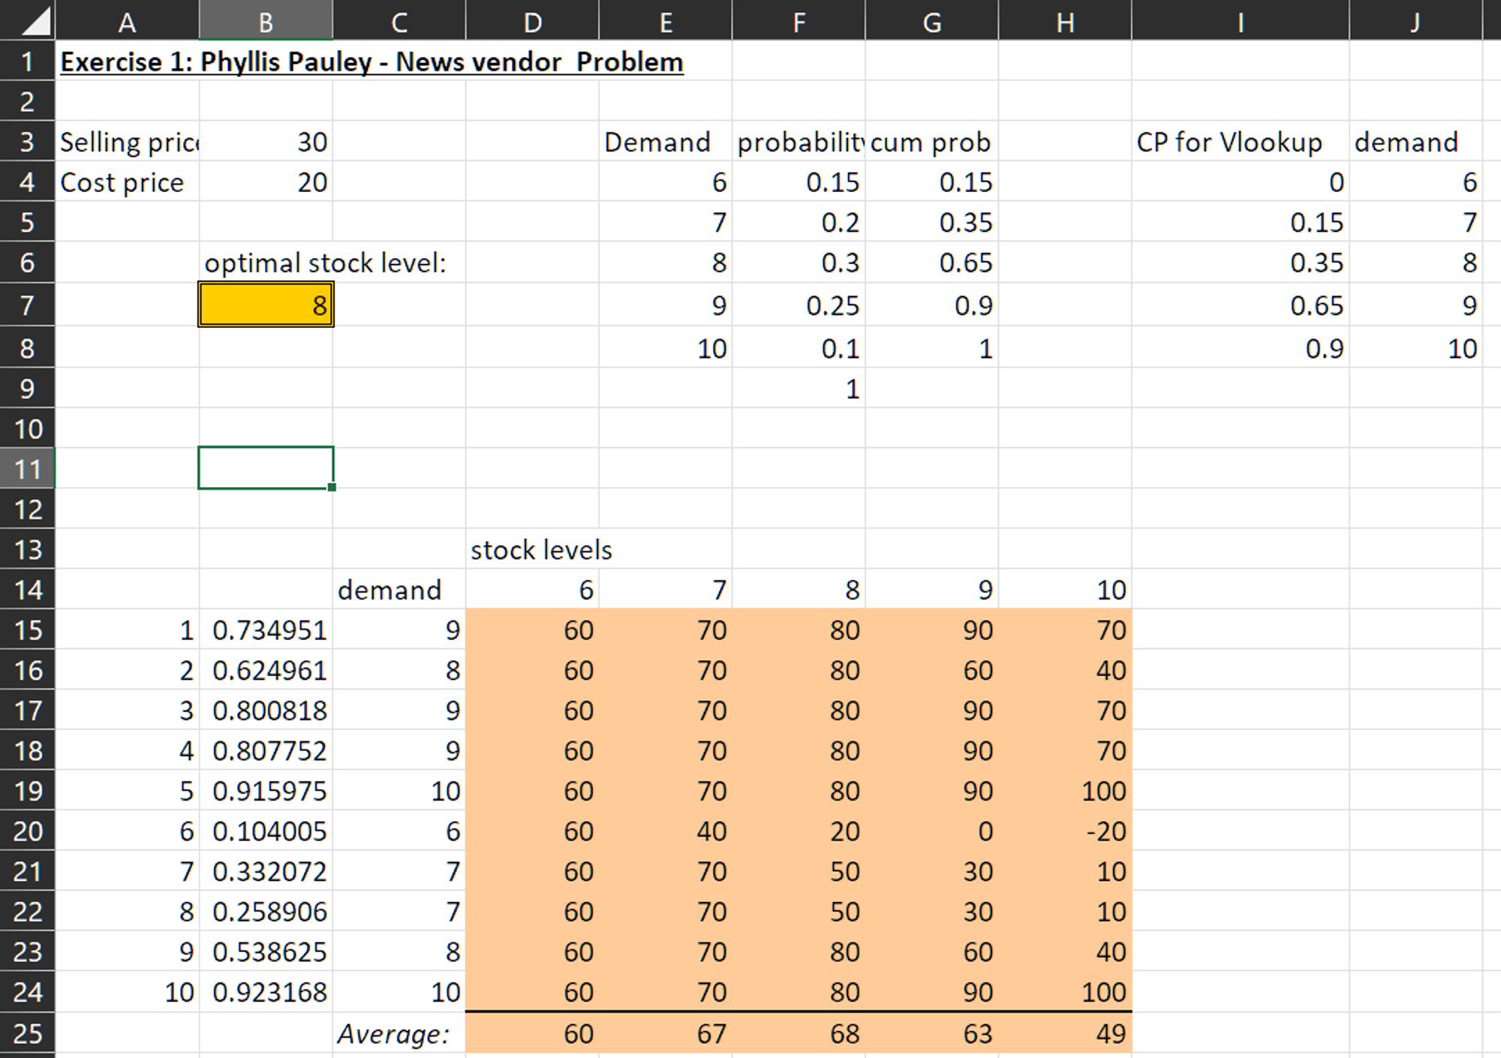The image size is (1501, 1058).
Task: Select row 1 header
Action: click(x=27, y=61)
